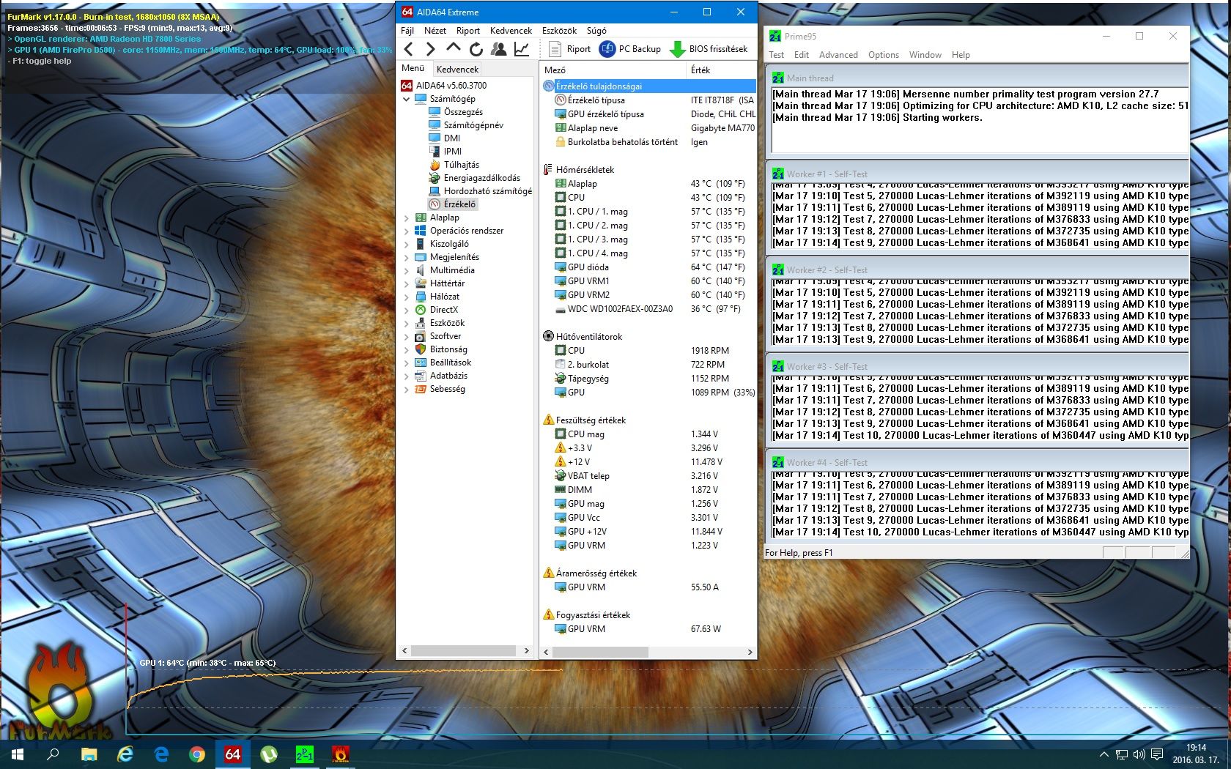Open taskbar search magnifier
The width and height of the screenshot is (1231, 769).
coord(53,754)
